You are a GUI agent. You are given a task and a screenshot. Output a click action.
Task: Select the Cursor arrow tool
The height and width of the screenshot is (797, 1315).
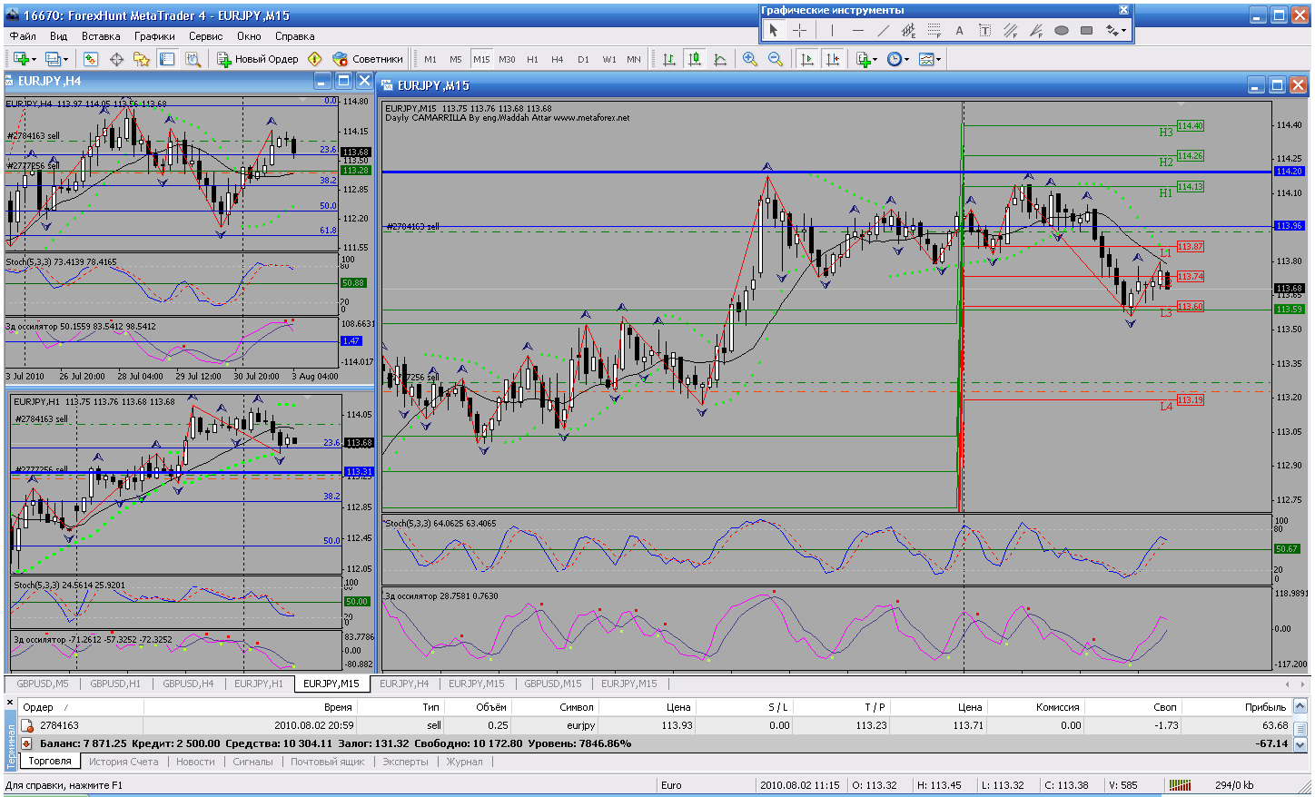pos(774,30)
